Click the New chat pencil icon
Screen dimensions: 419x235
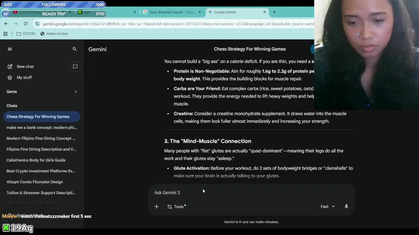click(10, 67)
